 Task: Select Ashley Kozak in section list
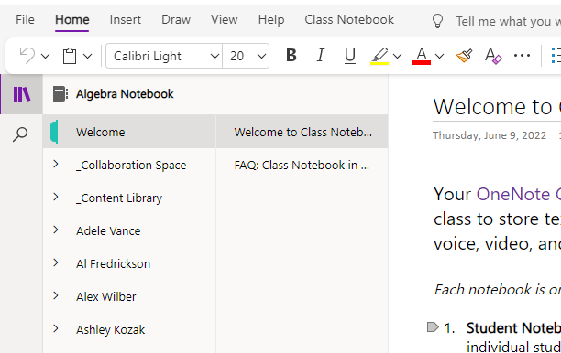coord(110,330)
